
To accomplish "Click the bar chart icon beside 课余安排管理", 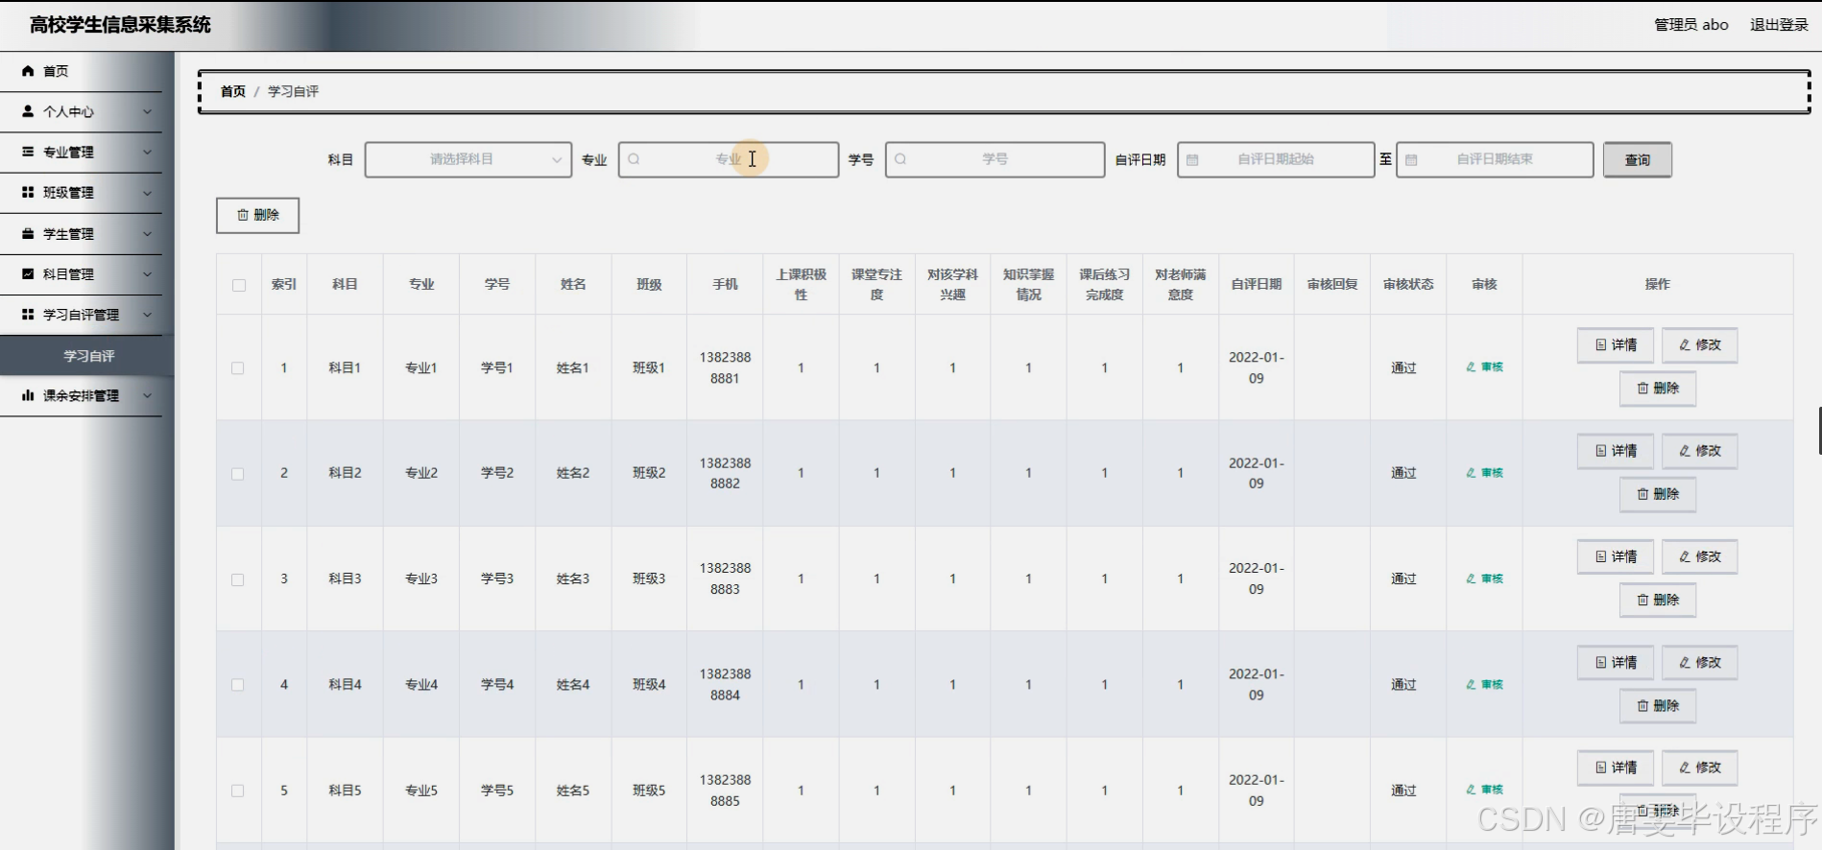I will pyautogui.click(x=28, y=395).
